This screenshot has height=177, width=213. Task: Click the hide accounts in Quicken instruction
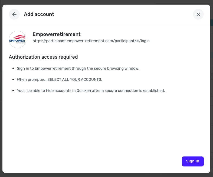pos(91,91)
